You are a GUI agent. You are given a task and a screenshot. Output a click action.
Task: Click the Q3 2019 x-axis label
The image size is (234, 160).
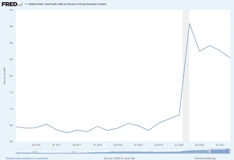(158, 145)
